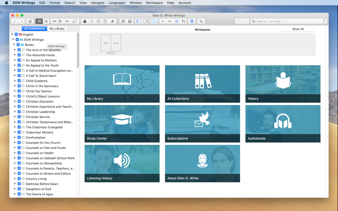The height and width of the screenshot is (211, 338).
Task: Toggle the English language checkbox
Action: (x=16, y=34)
